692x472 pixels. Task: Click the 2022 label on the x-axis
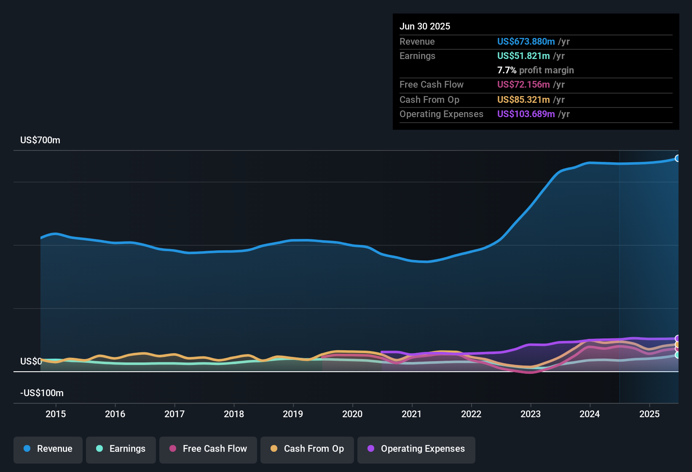(471, 414)
